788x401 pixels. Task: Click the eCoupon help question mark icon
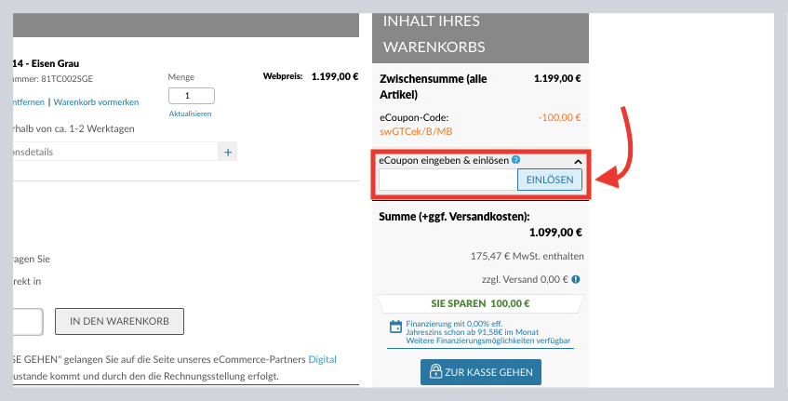515,160
